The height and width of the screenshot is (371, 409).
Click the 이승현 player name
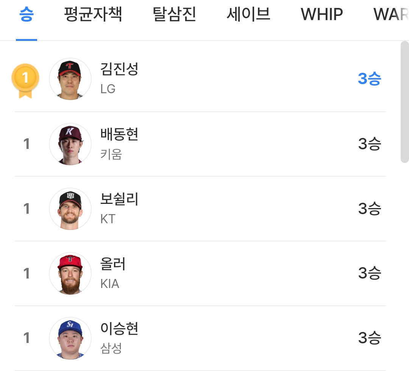[119, 329]
